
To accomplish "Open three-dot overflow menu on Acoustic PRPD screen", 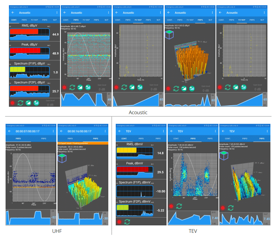I will tap(109, 13).
